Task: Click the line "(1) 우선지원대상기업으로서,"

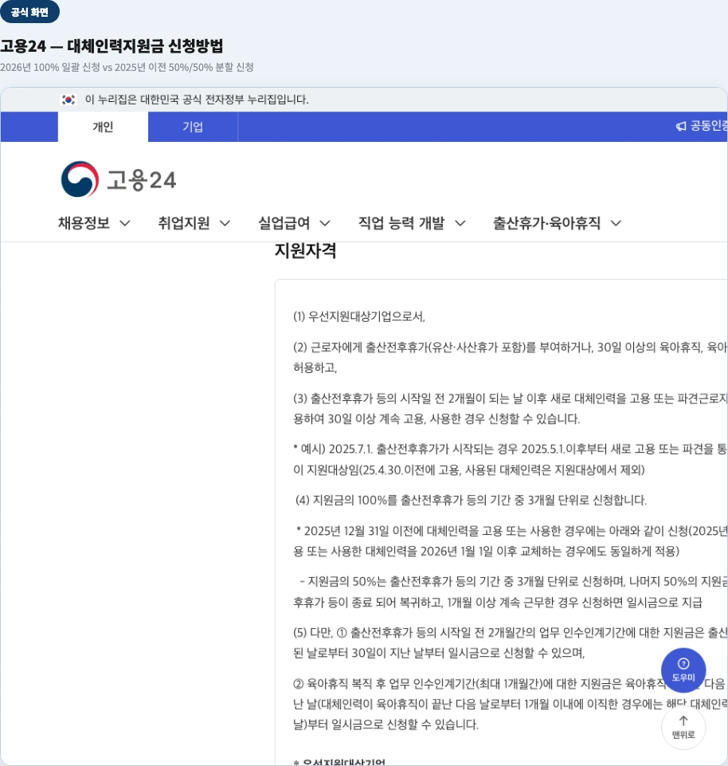Action: [359, 316]
